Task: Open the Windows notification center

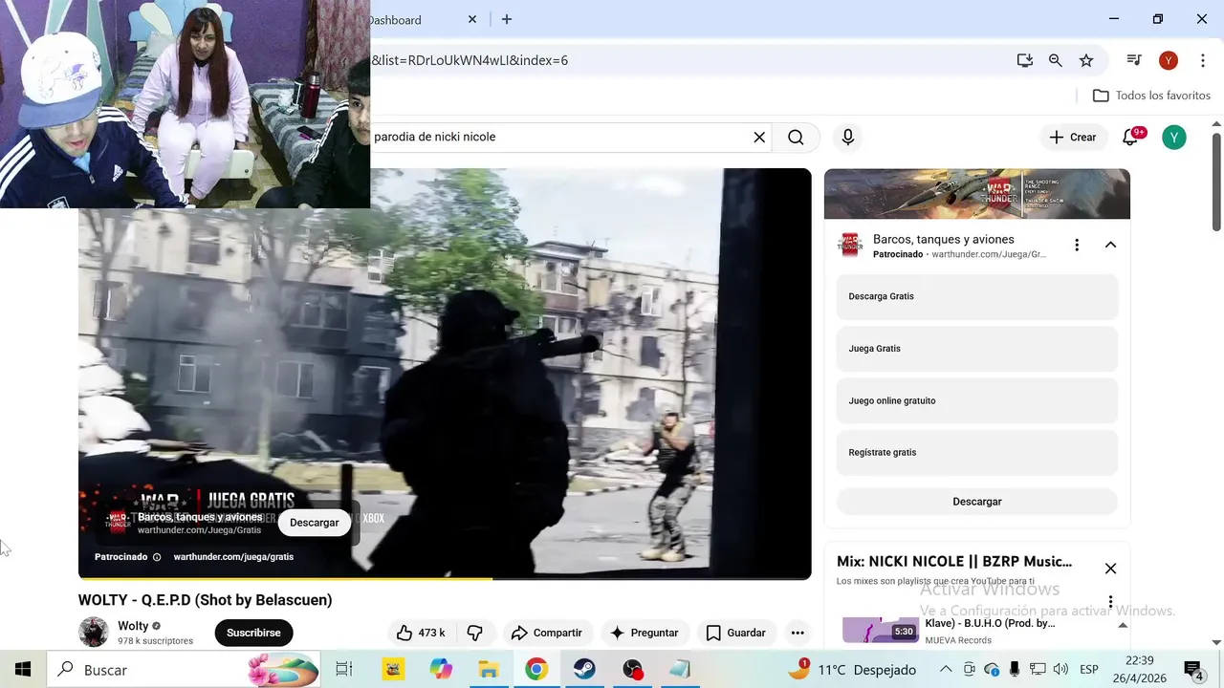Action: [1193, 670]
